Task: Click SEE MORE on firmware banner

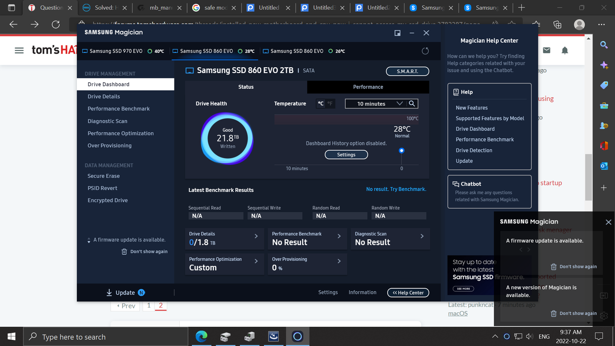Action: tap(464, 289)
